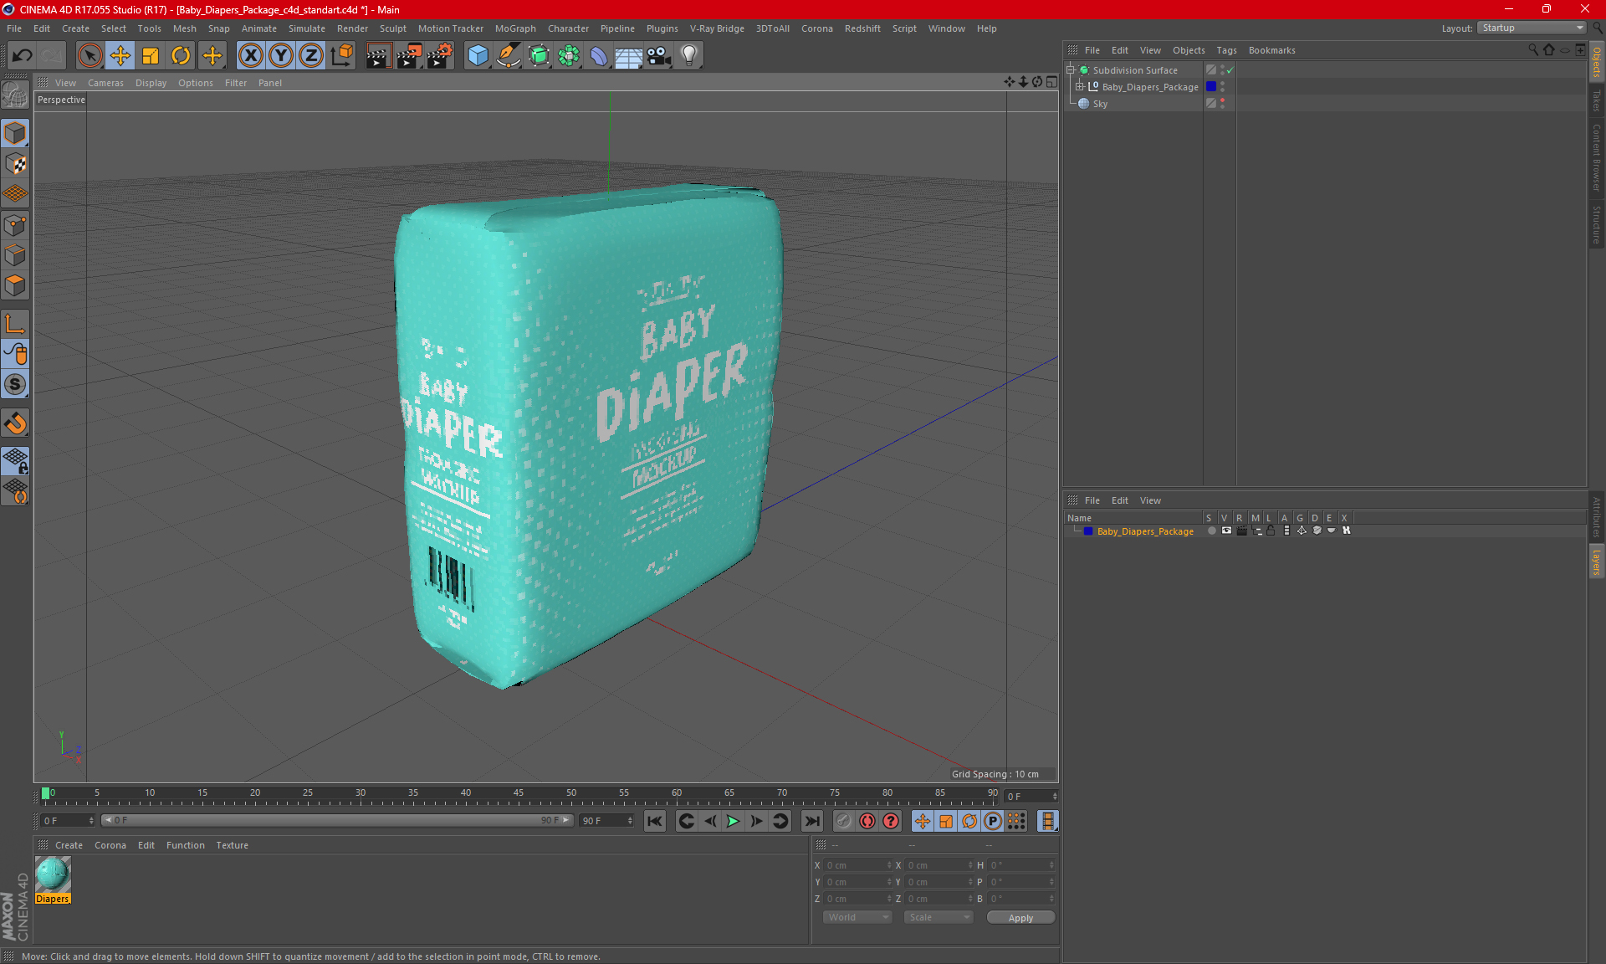Open the V-Ray Bridge menu
This screenshot has width=1606, height=964.
pyautogui.click(x=717, y=28)
